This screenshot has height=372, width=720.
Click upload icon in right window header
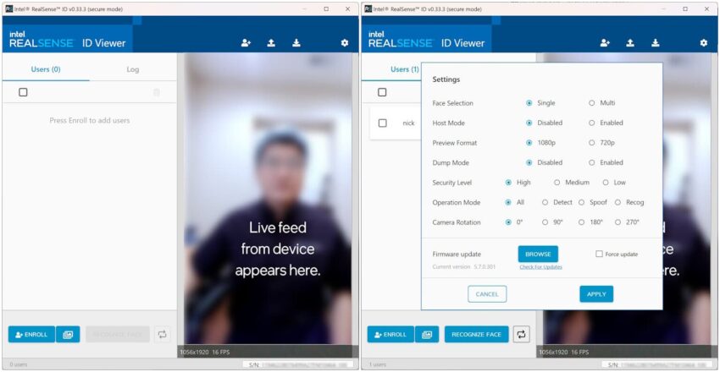tap(630, 43)
